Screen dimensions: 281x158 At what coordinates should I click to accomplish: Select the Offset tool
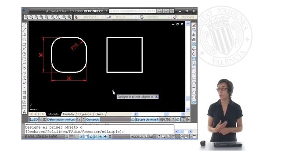click(194, 39)
